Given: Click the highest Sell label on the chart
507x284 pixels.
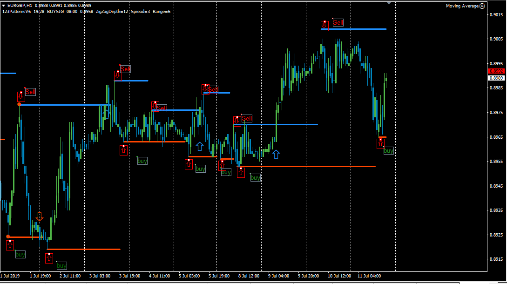Looking at the screenshot, I should tap(338, 22).
